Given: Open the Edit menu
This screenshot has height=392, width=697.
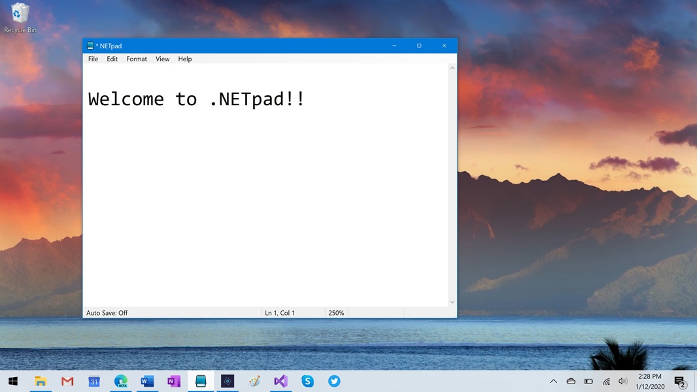Looking at the screenshot, I should [112, 59].
